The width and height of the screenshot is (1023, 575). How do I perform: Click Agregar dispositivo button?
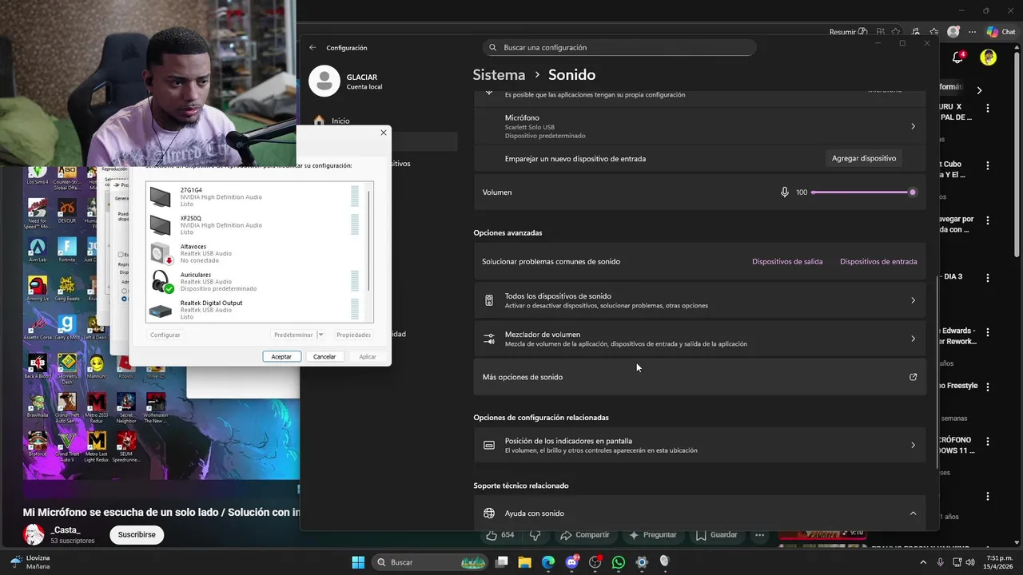tap(863, 158)
